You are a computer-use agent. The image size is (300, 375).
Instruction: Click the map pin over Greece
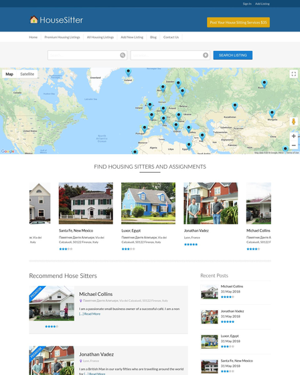click(176, 126)
